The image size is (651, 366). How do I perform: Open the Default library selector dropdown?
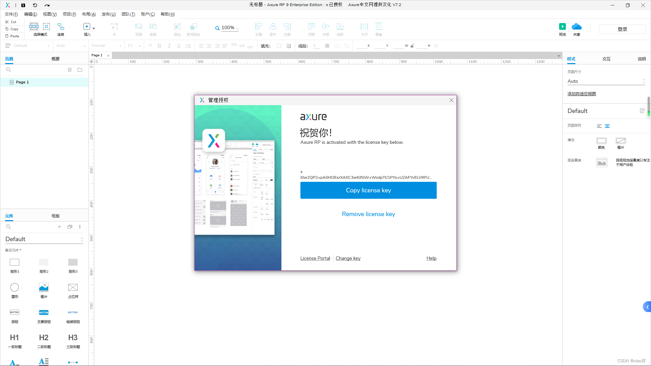coord(44,239)
